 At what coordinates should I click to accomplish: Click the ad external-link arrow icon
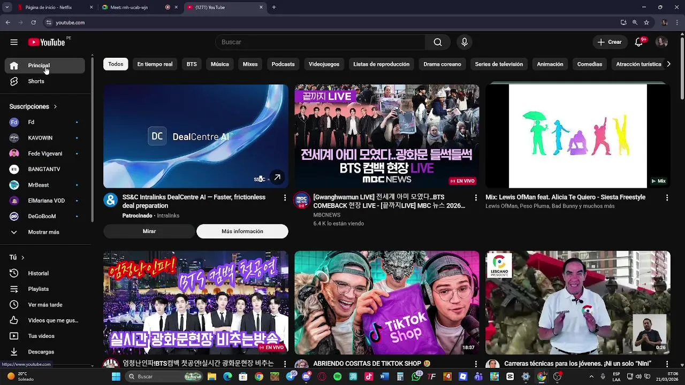(x=277, y=177)
